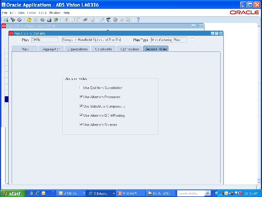Open the Folder menu
Screen dimensions: 262x197
[x=31, y=13]
